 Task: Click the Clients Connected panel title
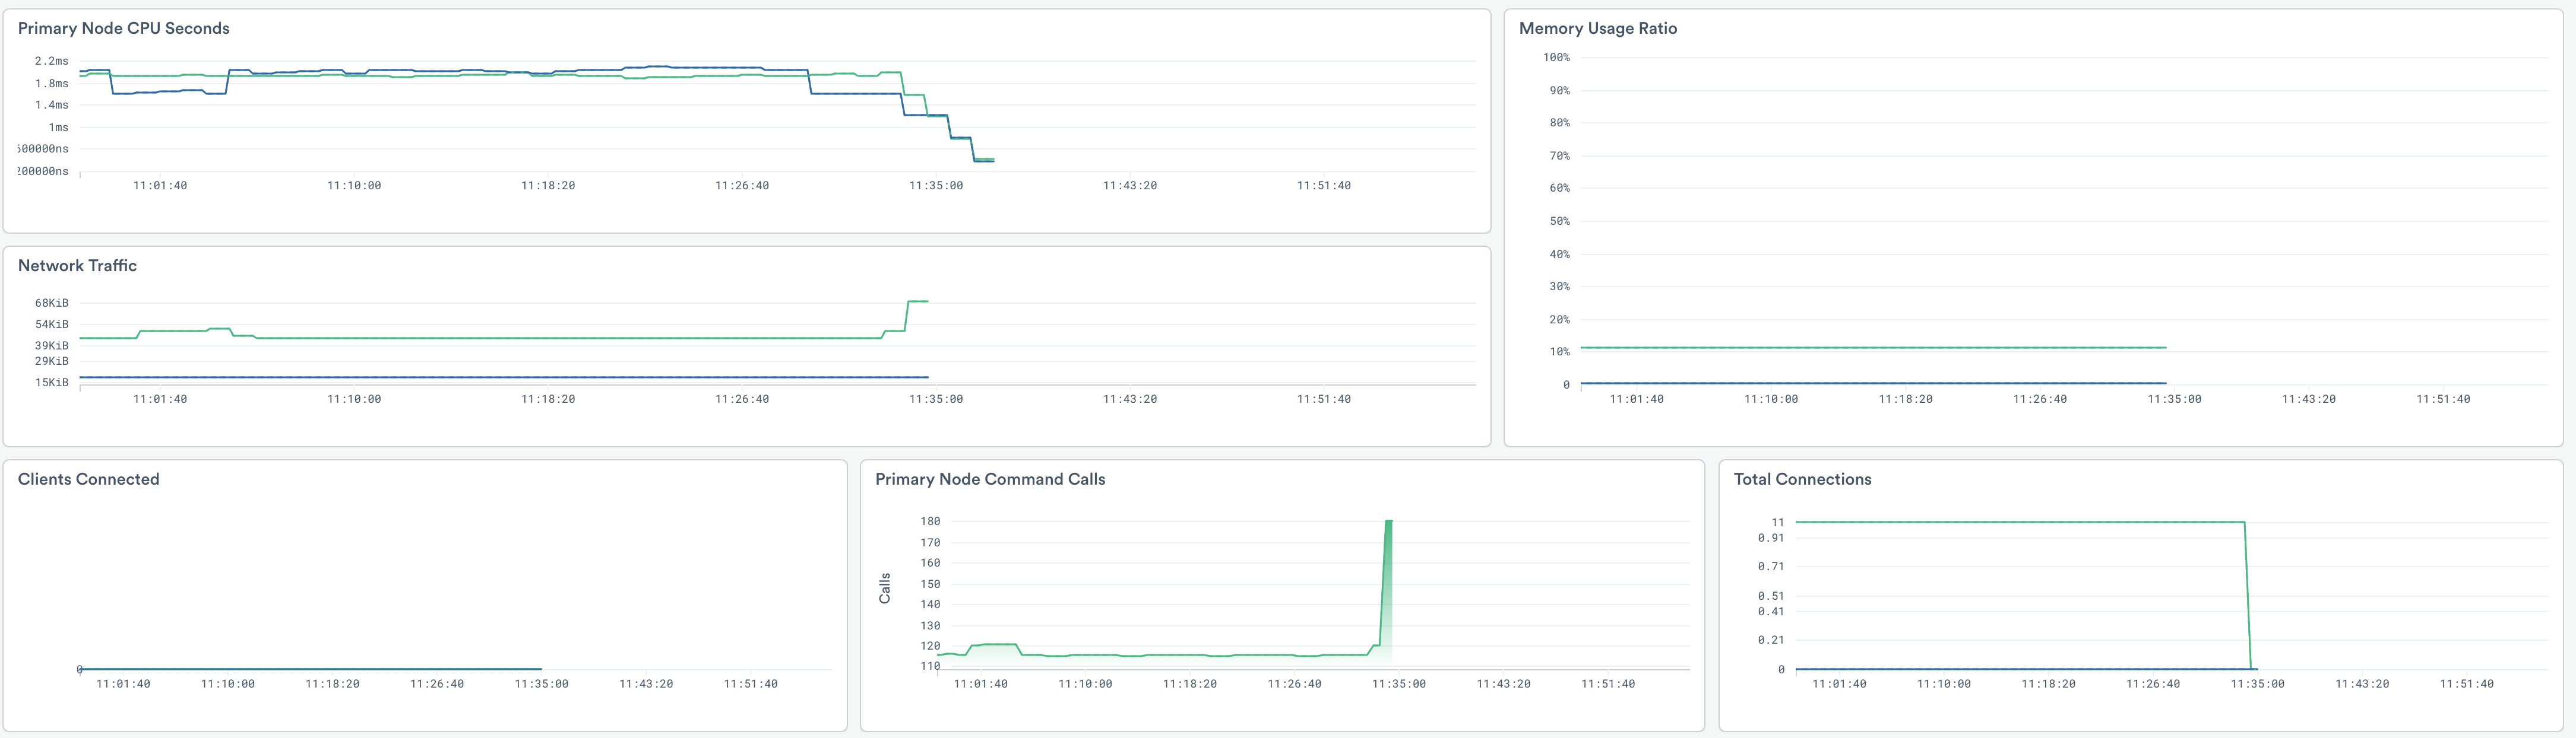[x=88, y=478]
